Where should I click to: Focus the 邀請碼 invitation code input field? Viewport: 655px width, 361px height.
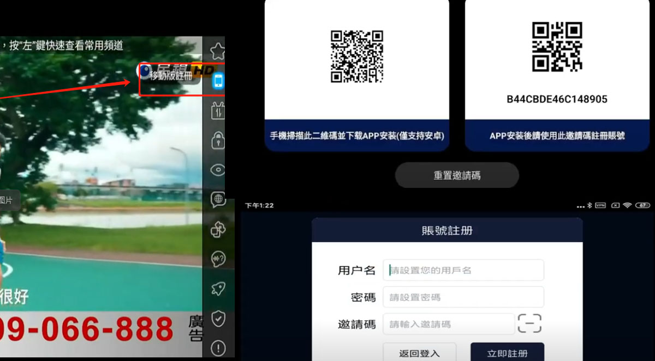[449, 324]
